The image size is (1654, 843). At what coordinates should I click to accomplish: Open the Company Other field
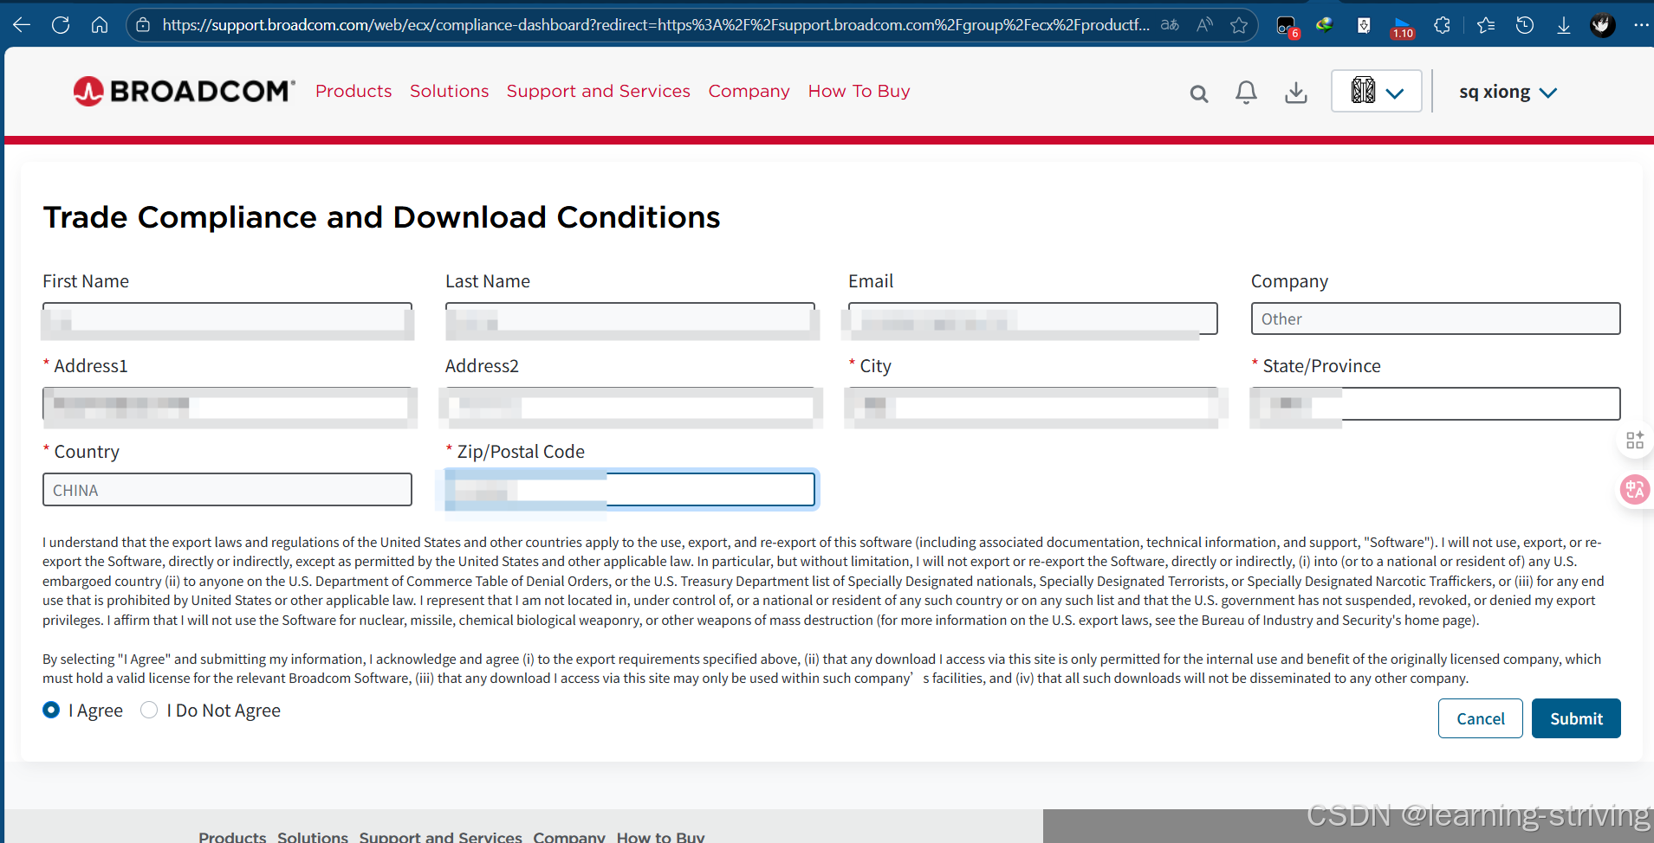tap(1435, 319)
